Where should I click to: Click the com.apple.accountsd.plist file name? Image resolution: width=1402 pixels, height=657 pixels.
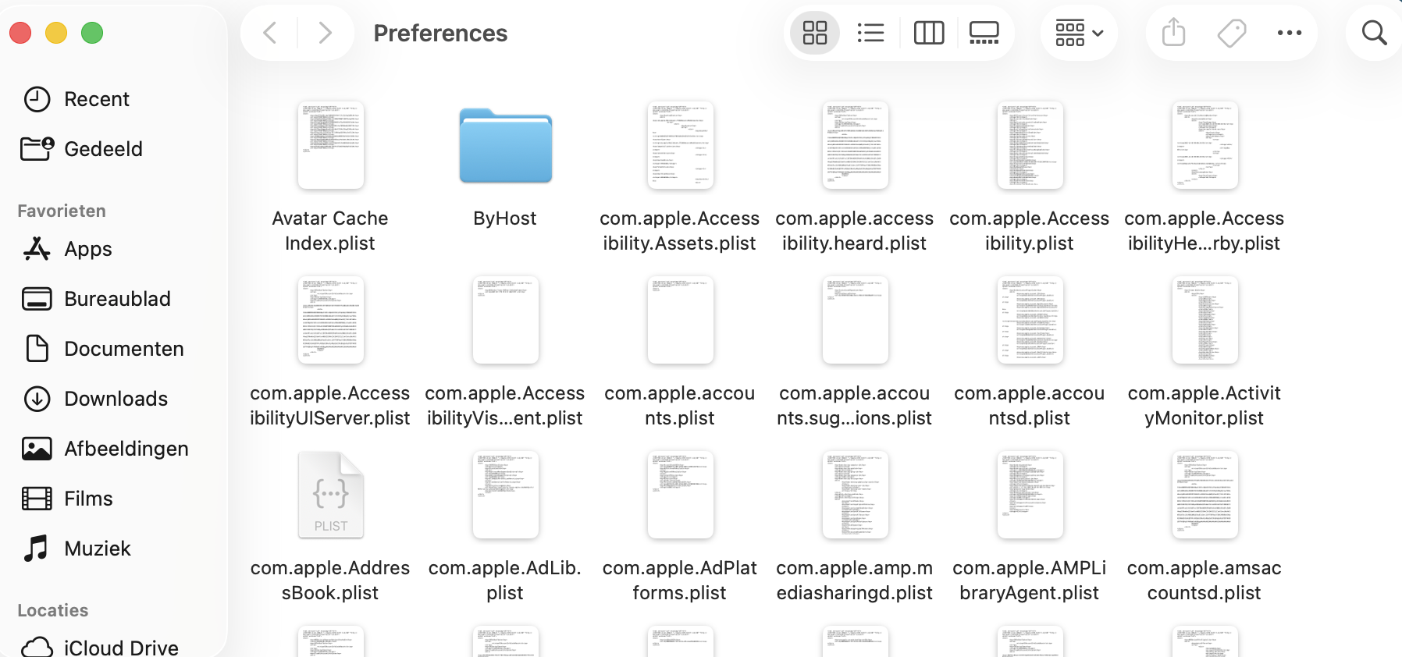pos(1030,405)
